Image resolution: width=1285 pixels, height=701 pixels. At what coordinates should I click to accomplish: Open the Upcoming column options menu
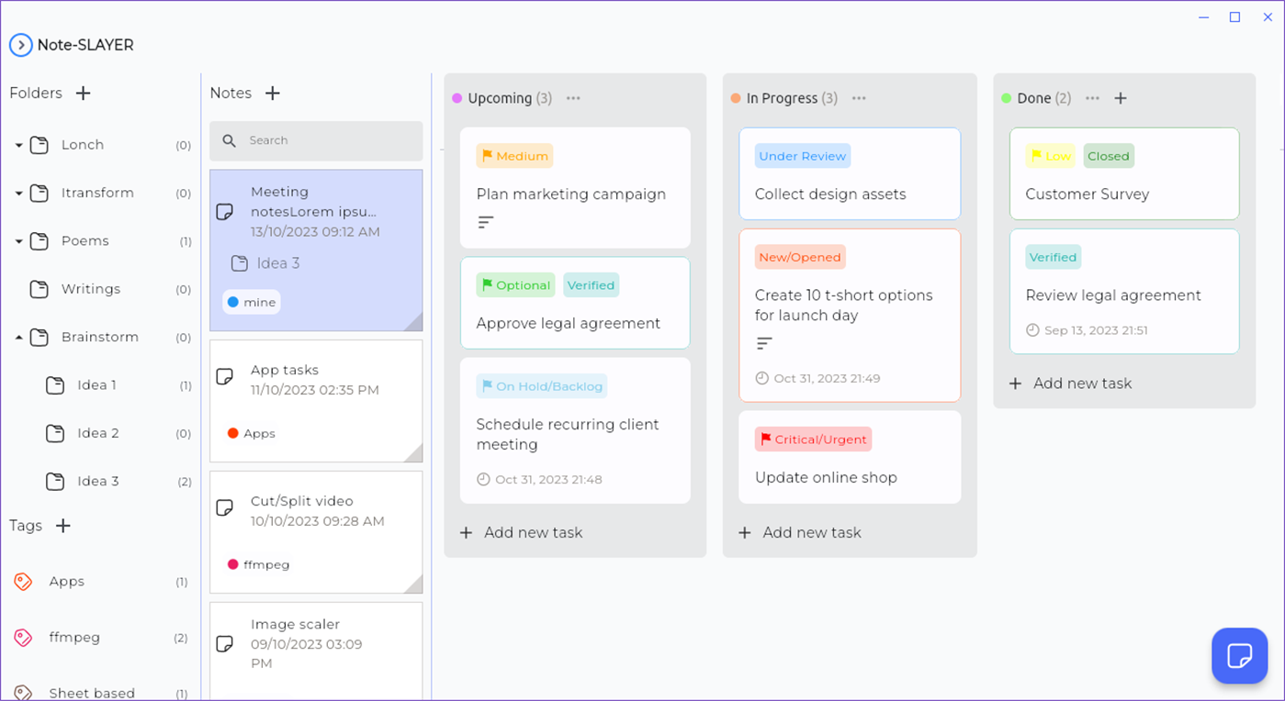[x=573, y=98]
